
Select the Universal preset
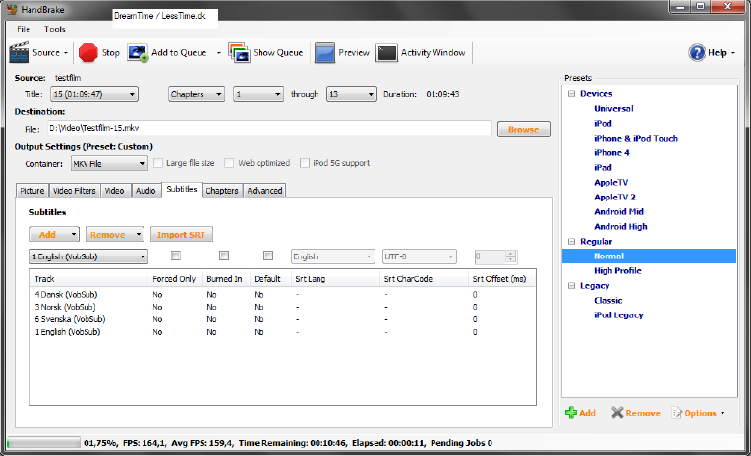click(613, 109)
